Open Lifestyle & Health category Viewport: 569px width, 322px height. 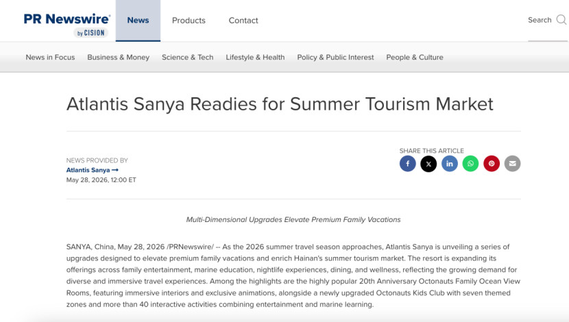click(255, 58)
